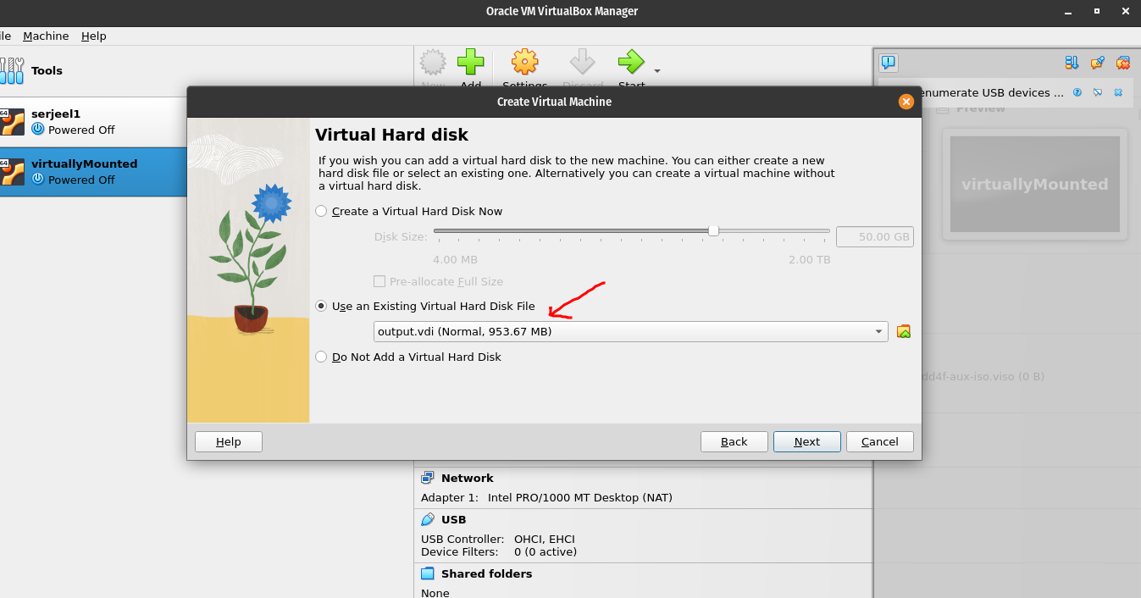1141x598 pixels.
Task: Click the Network section icon
Action: pos(428,478)
